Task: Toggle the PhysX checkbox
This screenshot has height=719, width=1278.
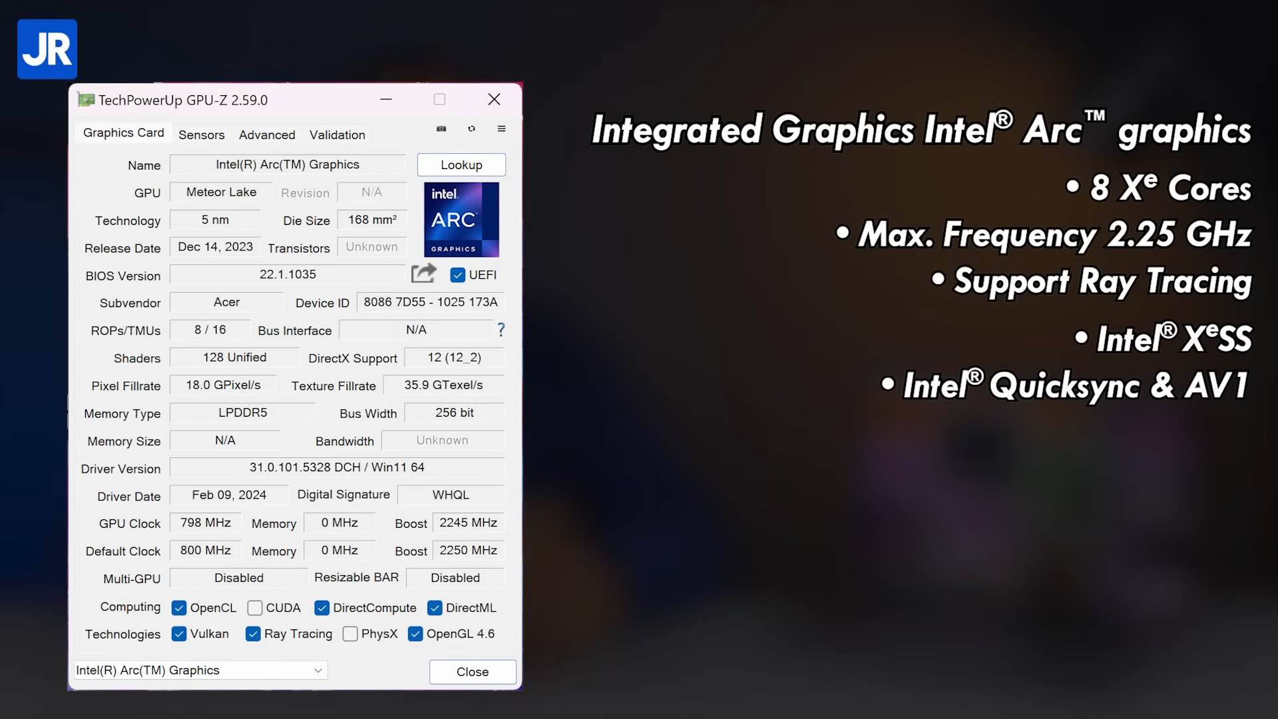Action: click(x=350, y=634)
